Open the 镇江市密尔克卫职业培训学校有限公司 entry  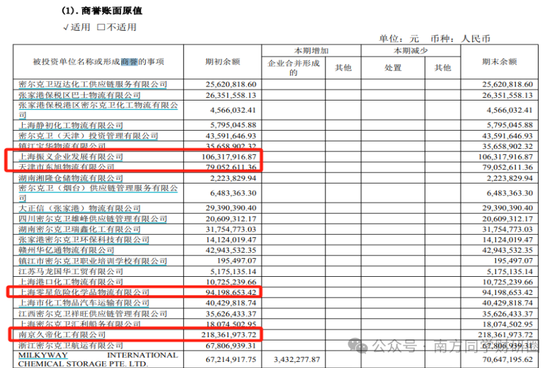[93, 261]
